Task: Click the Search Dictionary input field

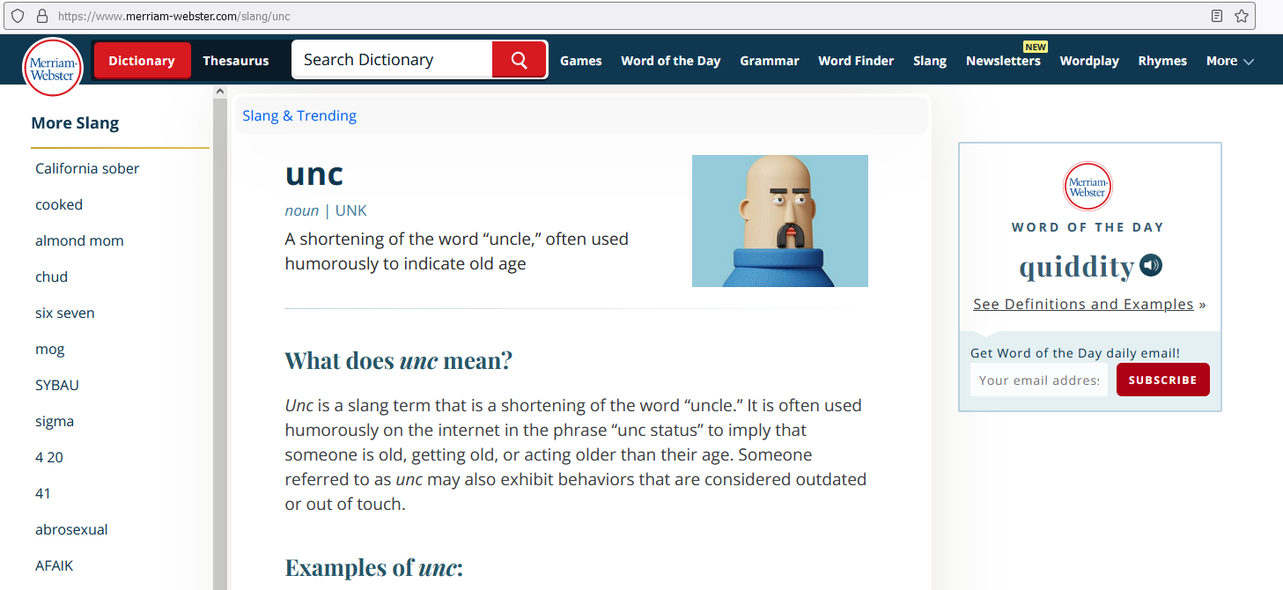Action: pyautogui.click(x=393, y=60)
